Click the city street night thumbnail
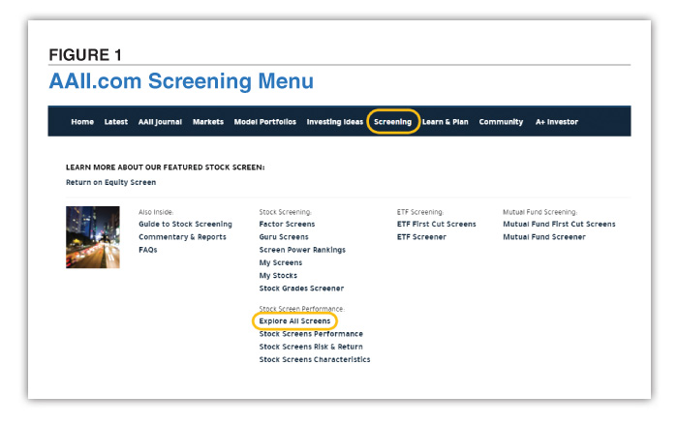 tap(93, 237)
